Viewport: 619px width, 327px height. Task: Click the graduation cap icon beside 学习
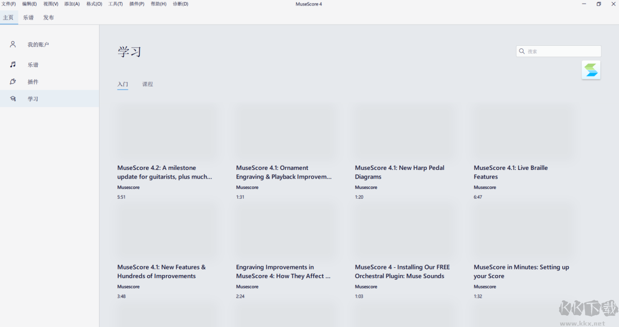pyautogui.click(x=13, y=98)
